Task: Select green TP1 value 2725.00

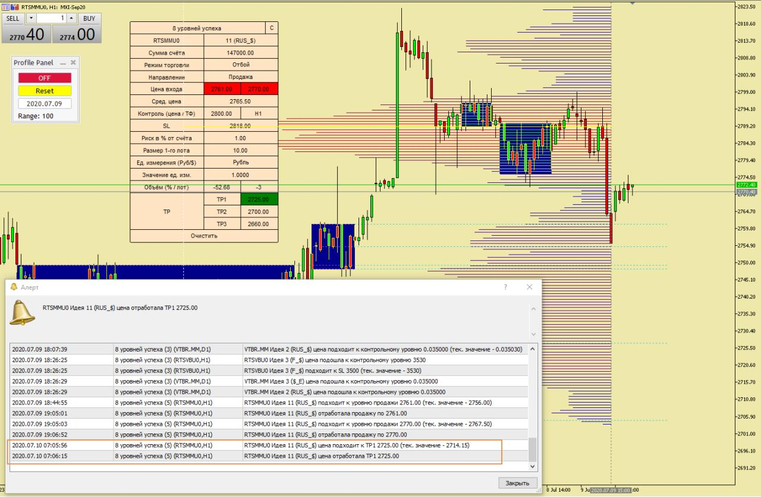Action: pyautogui.click(x=259, y=200)
